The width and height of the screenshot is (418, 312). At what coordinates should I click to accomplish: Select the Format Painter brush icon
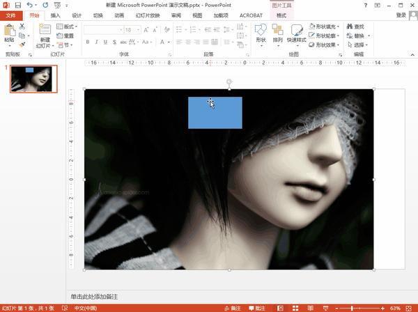[x=22, y=45]
